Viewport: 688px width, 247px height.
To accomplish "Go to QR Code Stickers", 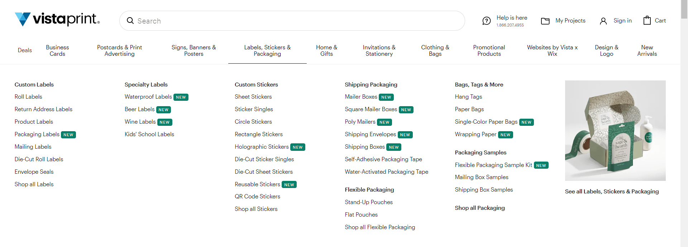I will [257, 197].
